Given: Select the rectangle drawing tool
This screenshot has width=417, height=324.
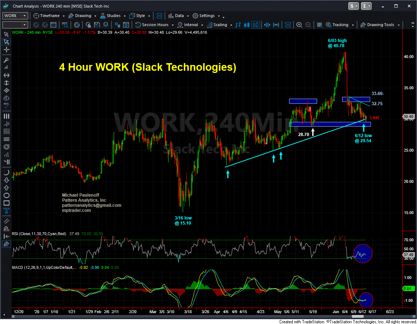Looking at the screenshot, I should point(7,203).
